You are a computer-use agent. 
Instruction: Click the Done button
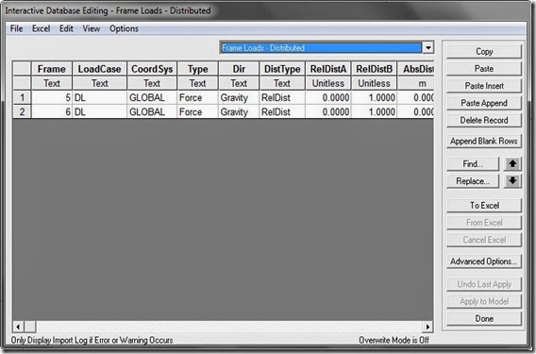click(484, 319)
